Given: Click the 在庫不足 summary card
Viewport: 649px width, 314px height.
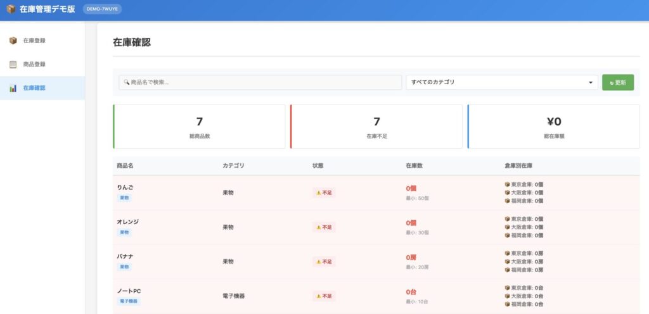Looking at the screenshot, I should [376, 127].
